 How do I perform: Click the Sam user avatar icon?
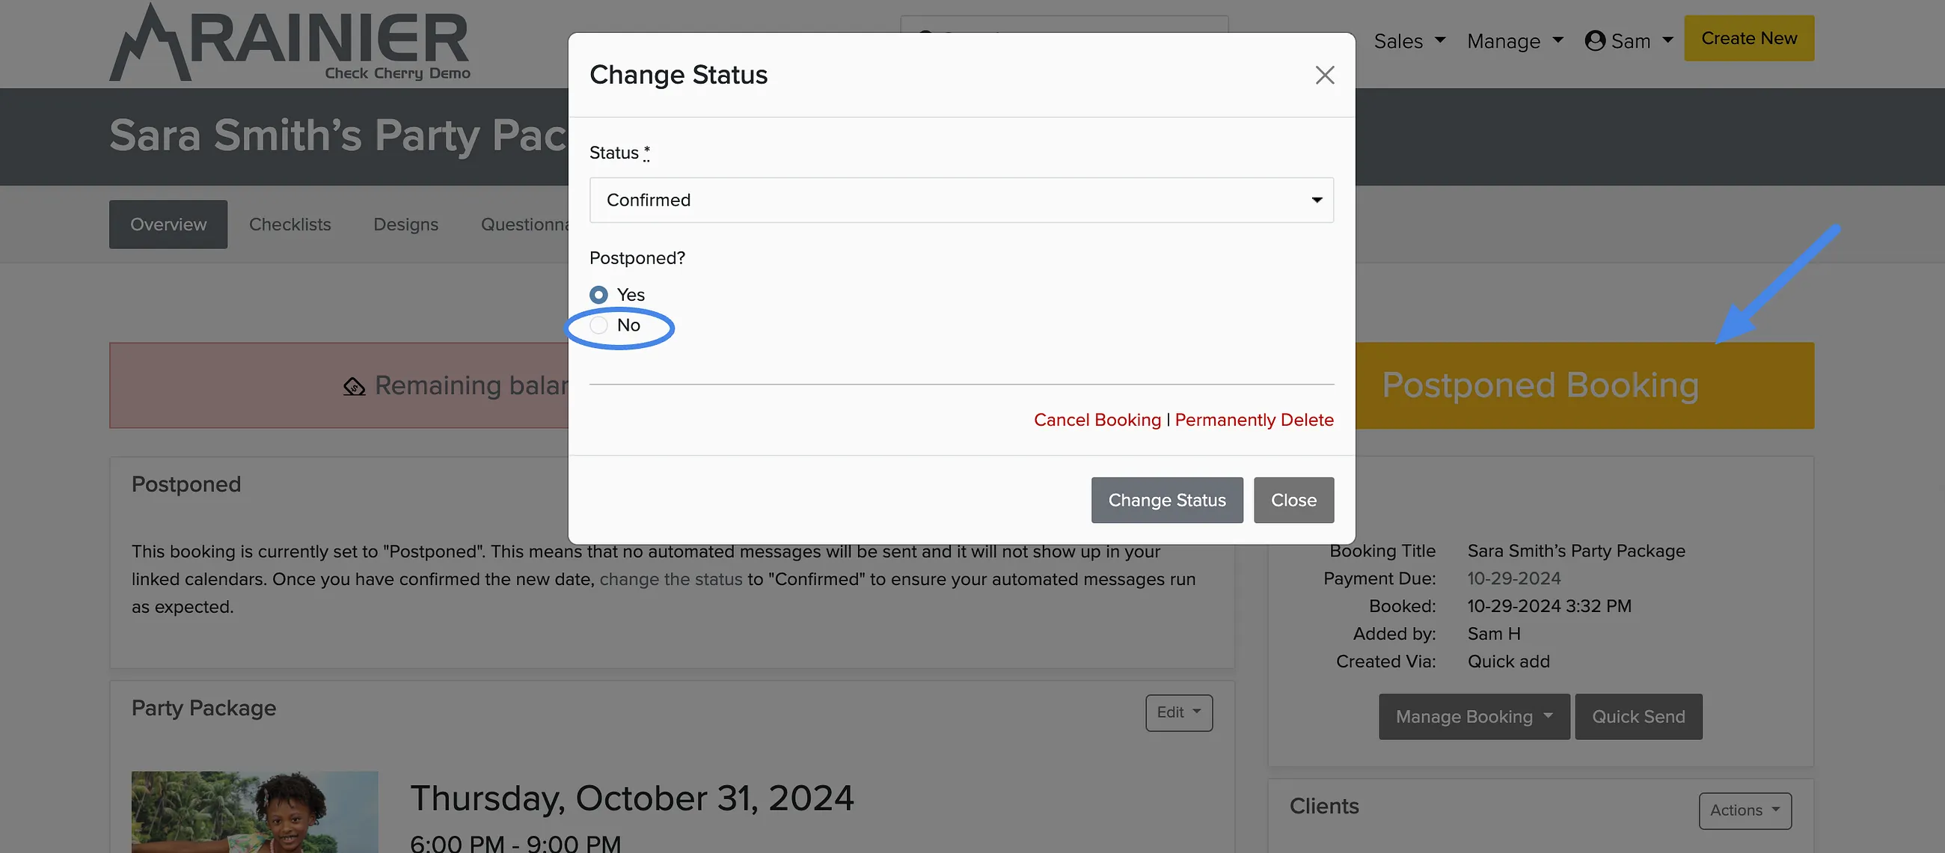pyautogui.click(x=1595, y=41)
